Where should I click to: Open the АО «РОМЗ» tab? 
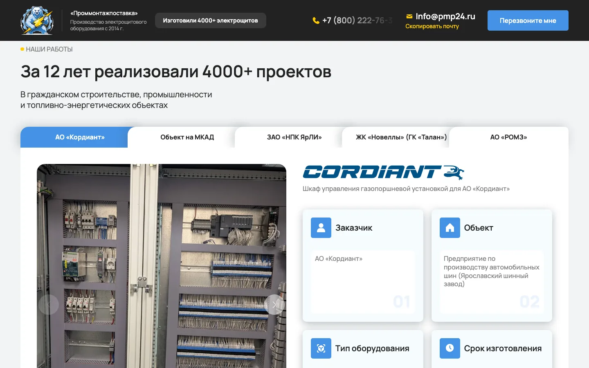click(509, 137)
